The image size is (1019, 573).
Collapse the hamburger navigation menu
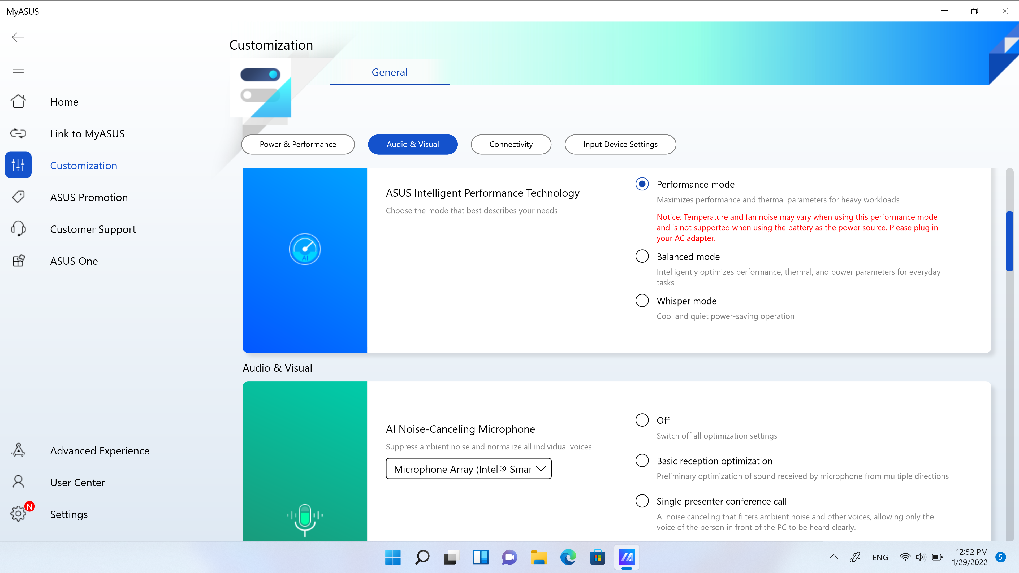(18, 70)
